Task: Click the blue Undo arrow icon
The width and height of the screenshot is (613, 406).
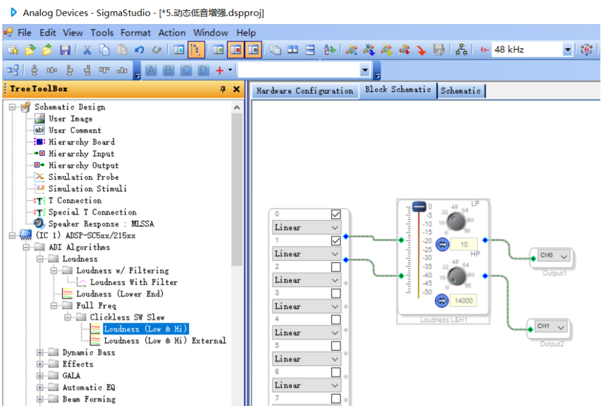Action: coord(139,50)
